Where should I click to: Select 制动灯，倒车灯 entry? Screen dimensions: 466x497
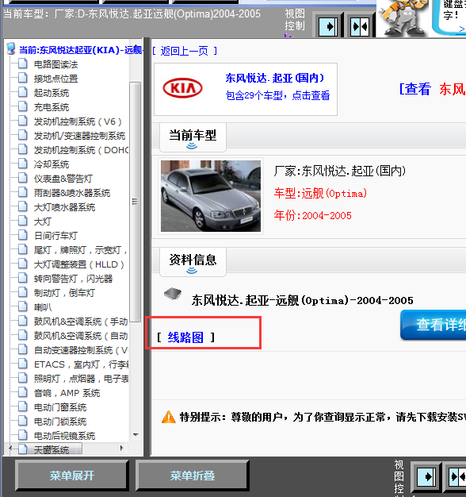(x=64, y=293)
